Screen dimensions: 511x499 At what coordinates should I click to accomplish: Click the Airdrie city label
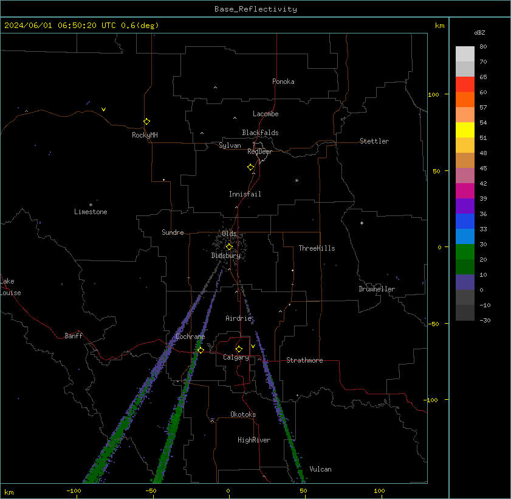pos(238,318)
